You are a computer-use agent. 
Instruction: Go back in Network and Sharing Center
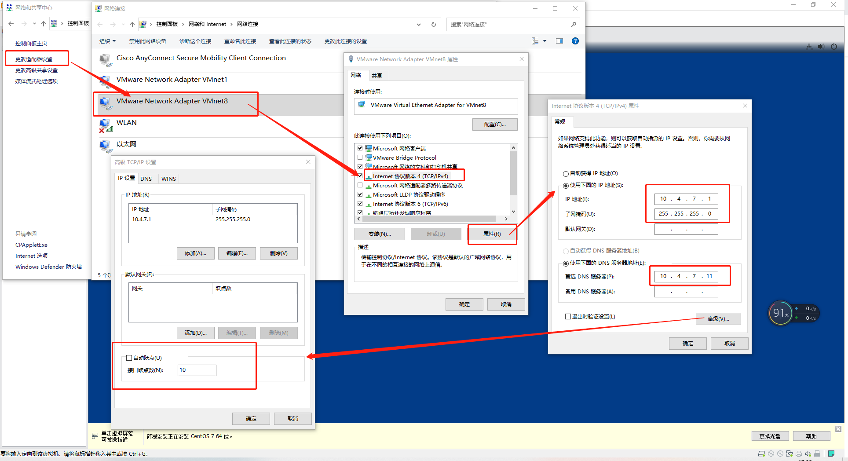11,23
